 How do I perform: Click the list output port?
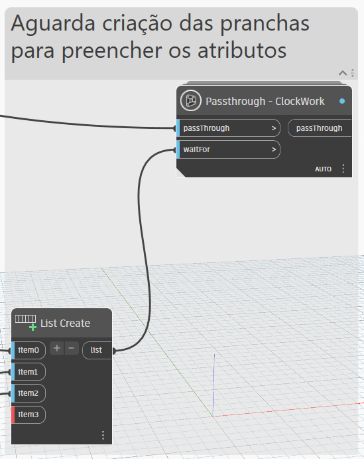pos(97,350)
